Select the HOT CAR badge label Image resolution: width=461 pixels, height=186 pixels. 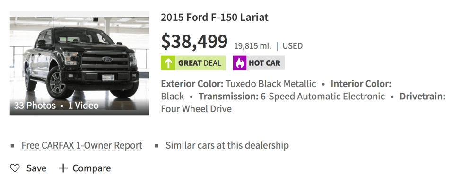click(x=265, y=63)
